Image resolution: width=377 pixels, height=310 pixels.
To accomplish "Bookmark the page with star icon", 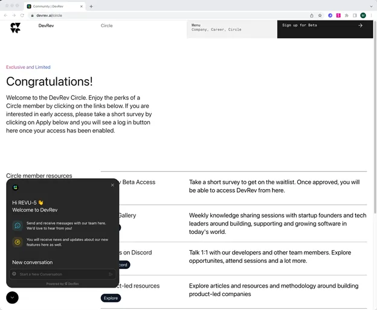I will point(320,15).
